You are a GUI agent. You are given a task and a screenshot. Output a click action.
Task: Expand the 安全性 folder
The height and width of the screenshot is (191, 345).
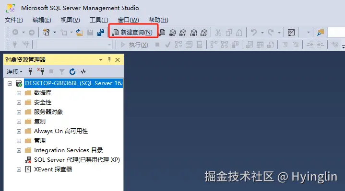tap(19, 102)
